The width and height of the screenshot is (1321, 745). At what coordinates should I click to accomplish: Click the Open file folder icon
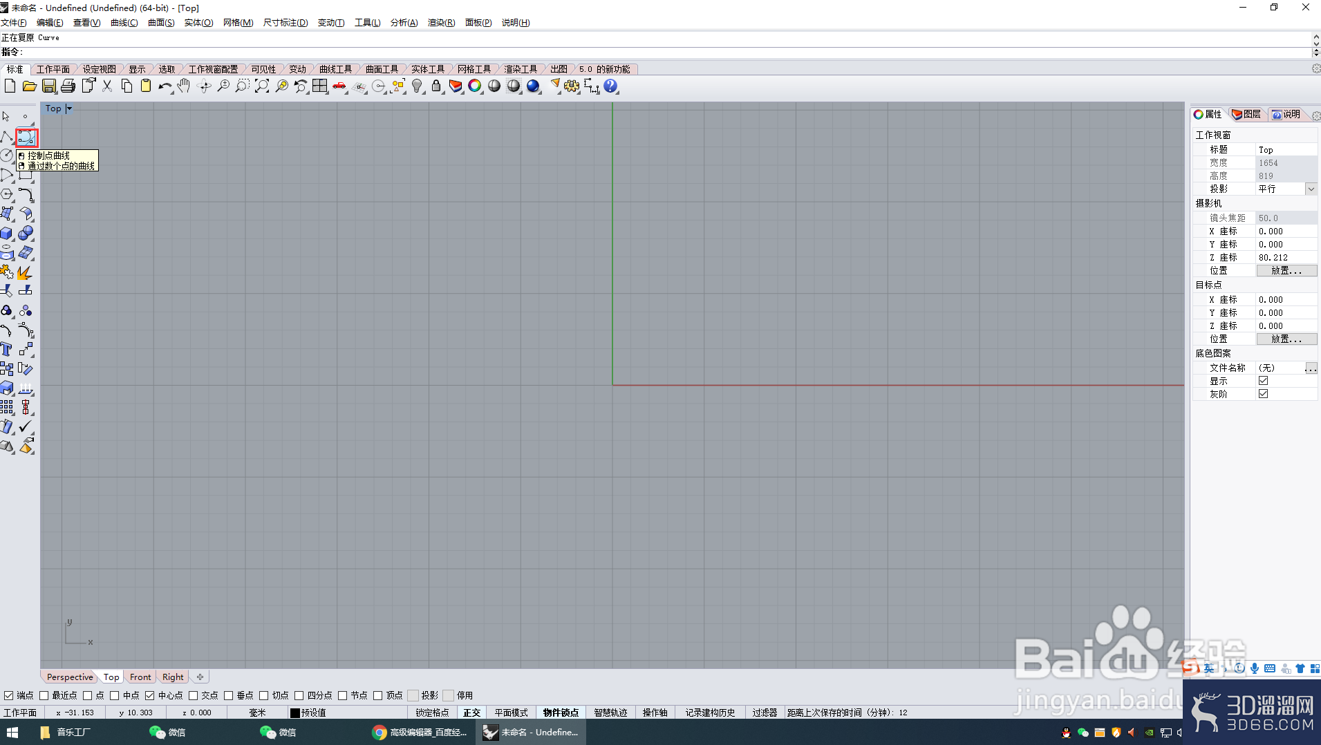tap(29, 86)
